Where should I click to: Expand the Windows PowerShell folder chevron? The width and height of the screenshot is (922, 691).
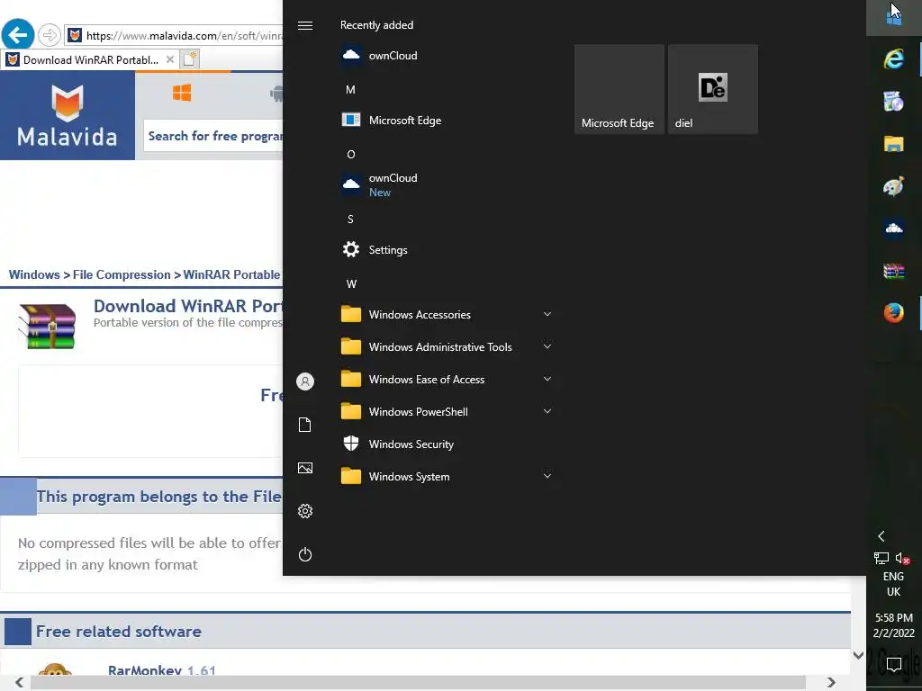tap(547, 411)
